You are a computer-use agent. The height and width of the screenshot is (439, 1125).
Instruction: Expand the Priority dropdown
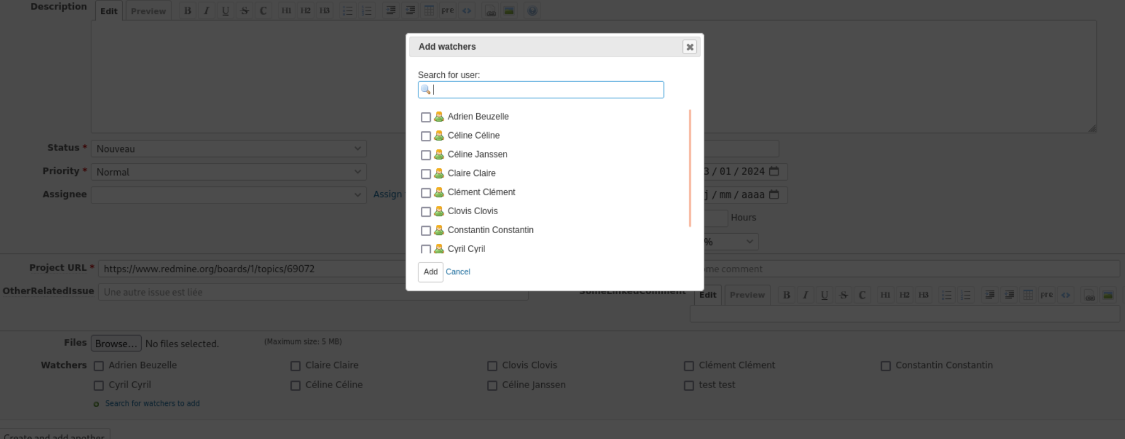point(229,172)
